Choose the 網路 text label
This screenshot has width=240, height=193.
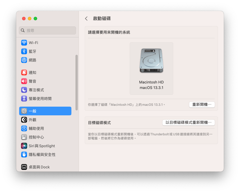33,60
